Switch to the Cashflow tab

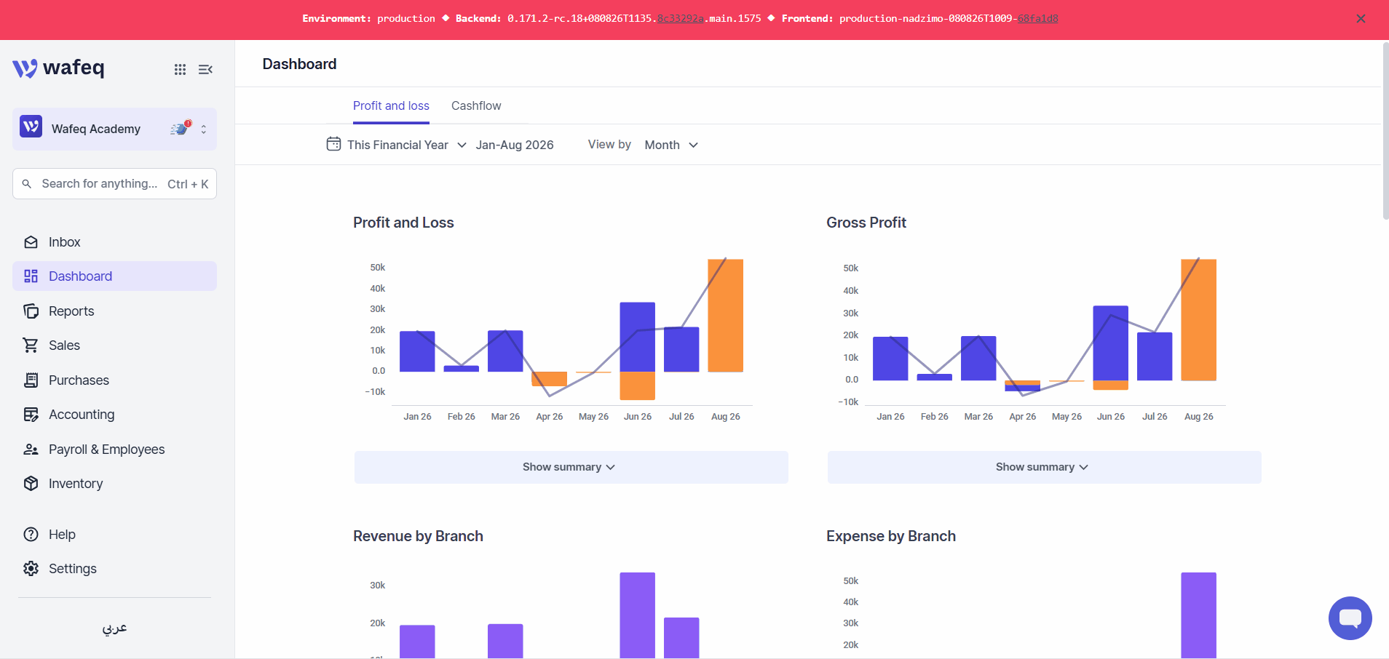(x=476, y=106)
